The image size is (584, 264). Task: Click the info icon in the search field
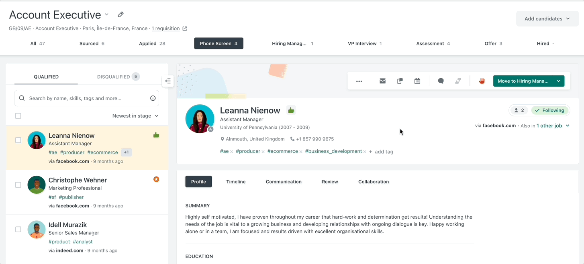click(x=153, y=98)
